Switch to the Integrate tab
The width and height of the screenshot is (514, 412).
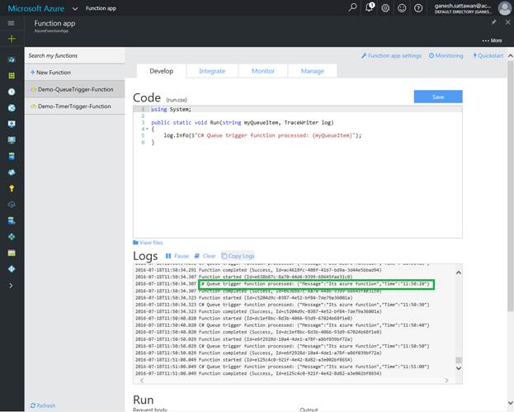pyautogui.click(x=212, y=72)
